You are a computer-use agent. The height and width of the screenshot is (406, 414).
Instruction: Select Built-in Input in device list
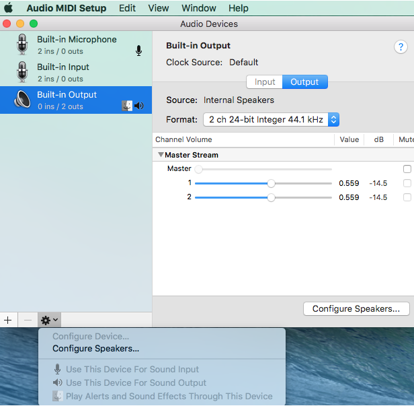pyautogui.click(x=76, y=72)
